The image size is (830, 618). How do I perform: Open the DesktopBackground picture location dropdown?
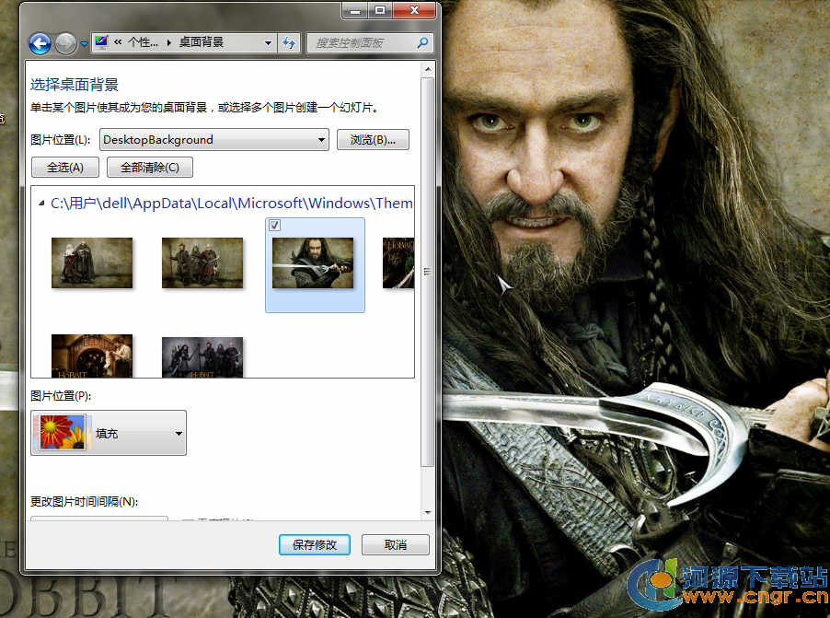point(213,140)
